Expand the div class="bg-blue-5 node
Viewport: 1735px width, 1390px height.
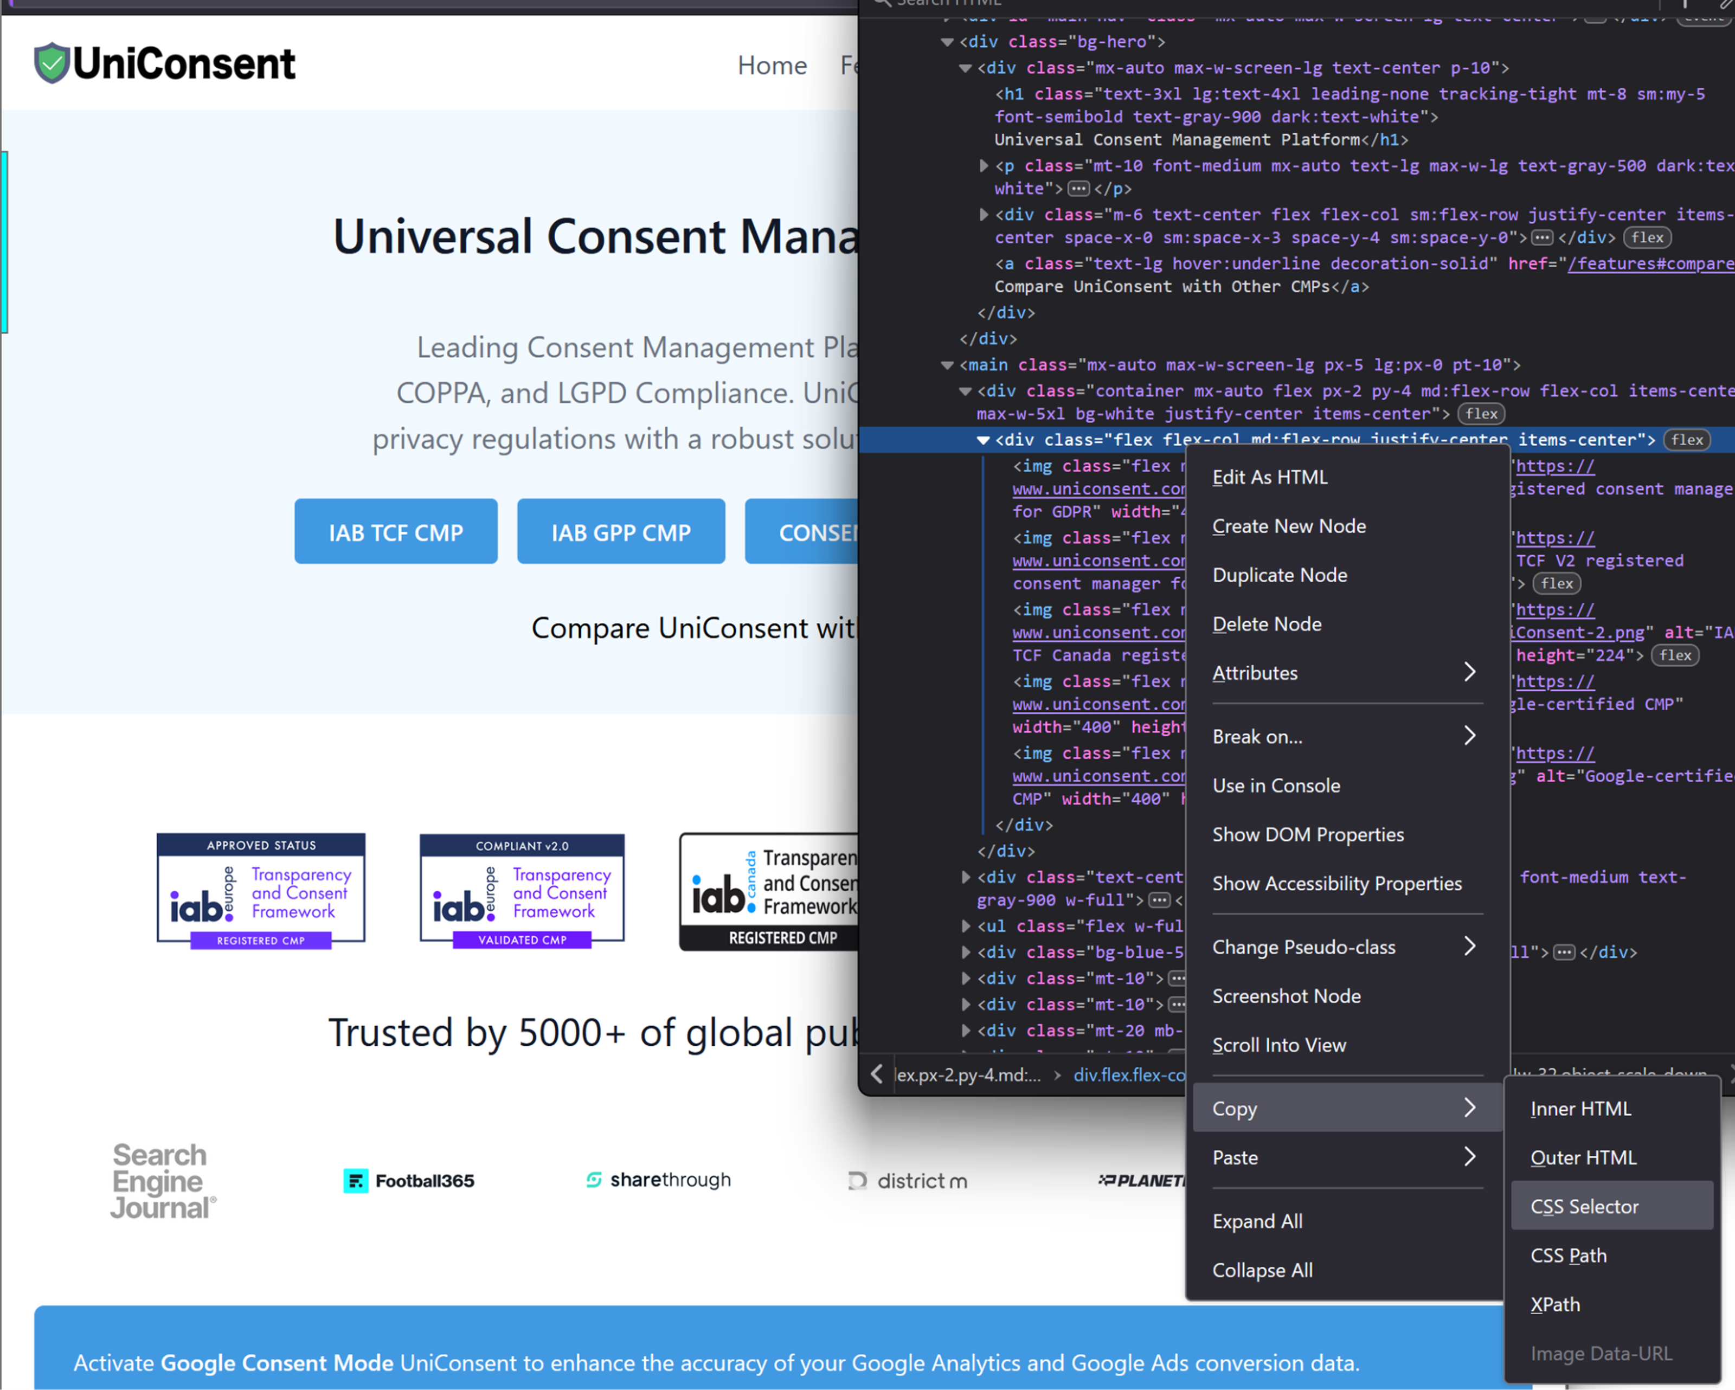[x=966, y=953]
